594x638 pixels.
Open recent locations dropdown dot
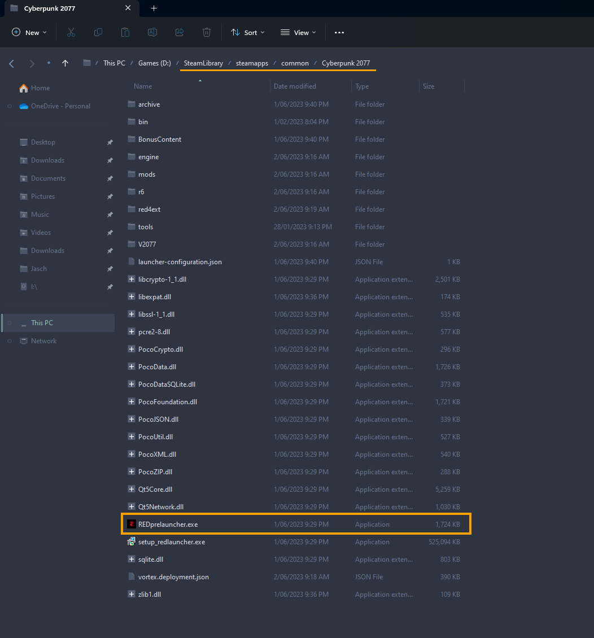coord(49,63)
